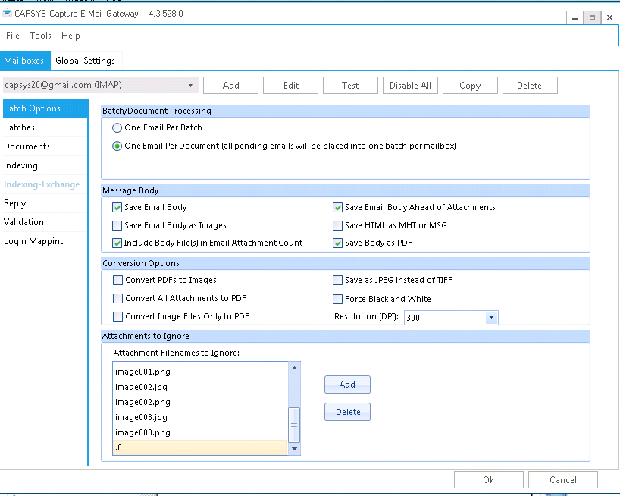This screenshot has height=496, width=620.
Task: Click the CAPSYS app icon in title bar
Action: point(7,14)
